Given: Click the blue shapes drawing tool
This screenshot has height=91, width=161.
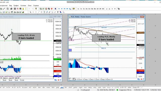Looking at the screenshot, I should click(x=61, y=12).
